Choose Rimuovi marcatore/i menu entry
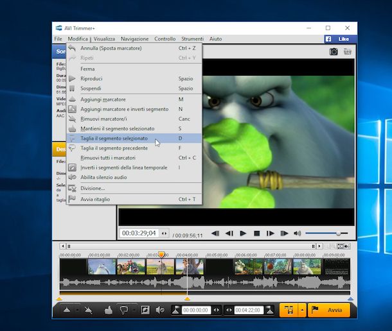This screenshot has height=331, width=392. point(134,119)
